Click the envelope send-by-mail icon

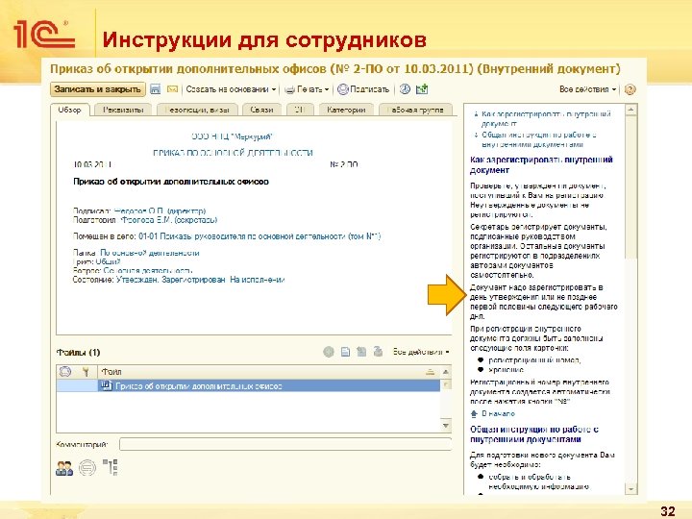(x=172, y=89)
